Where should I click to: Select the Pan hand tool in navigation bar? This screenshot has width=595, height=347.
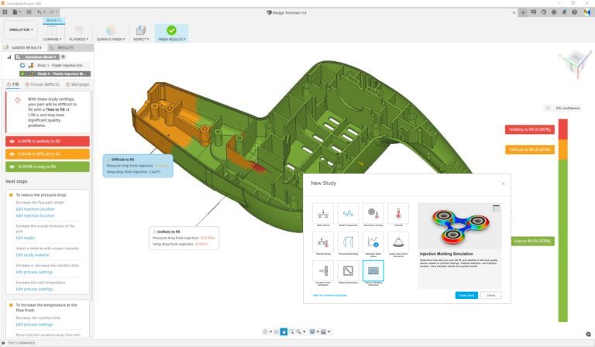click(284, 332)
